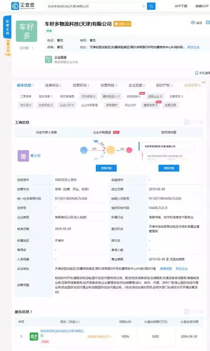Click the 曹 legal representative avatar
This screenshot has width=210, height=351.
click(x=23, y=156)
